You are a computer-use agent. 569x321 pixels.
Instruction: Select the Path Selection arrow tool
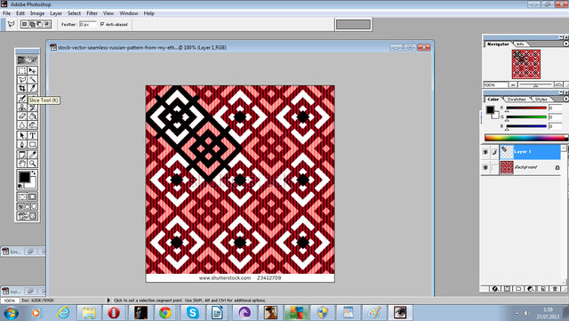point(22,135)
